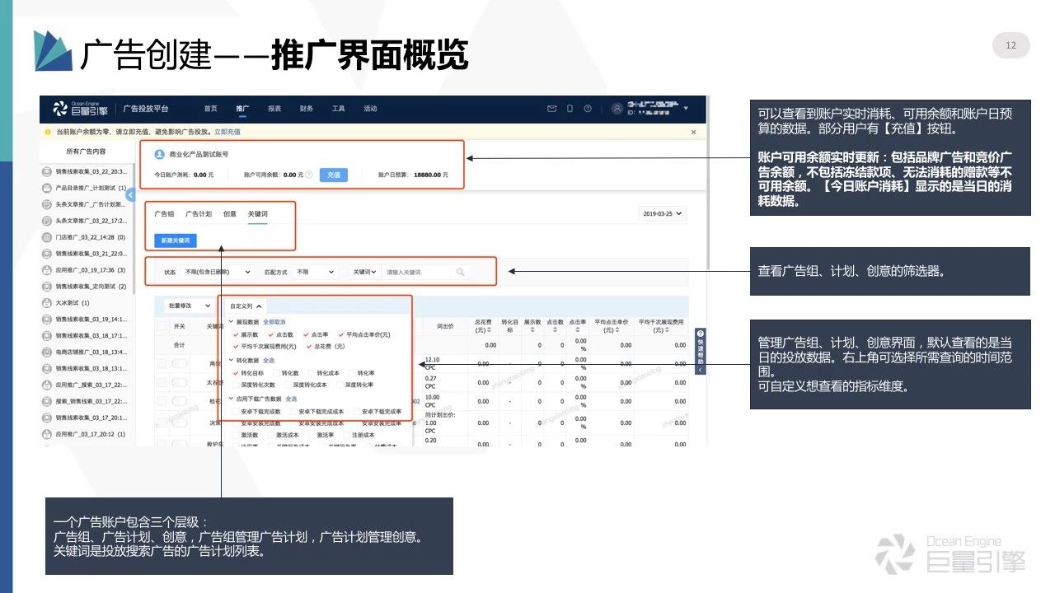This screenshot has width=1055, height=593.
Task: Collapse the sidebar with the blue arrow handle
Action: tap(130, 194)
